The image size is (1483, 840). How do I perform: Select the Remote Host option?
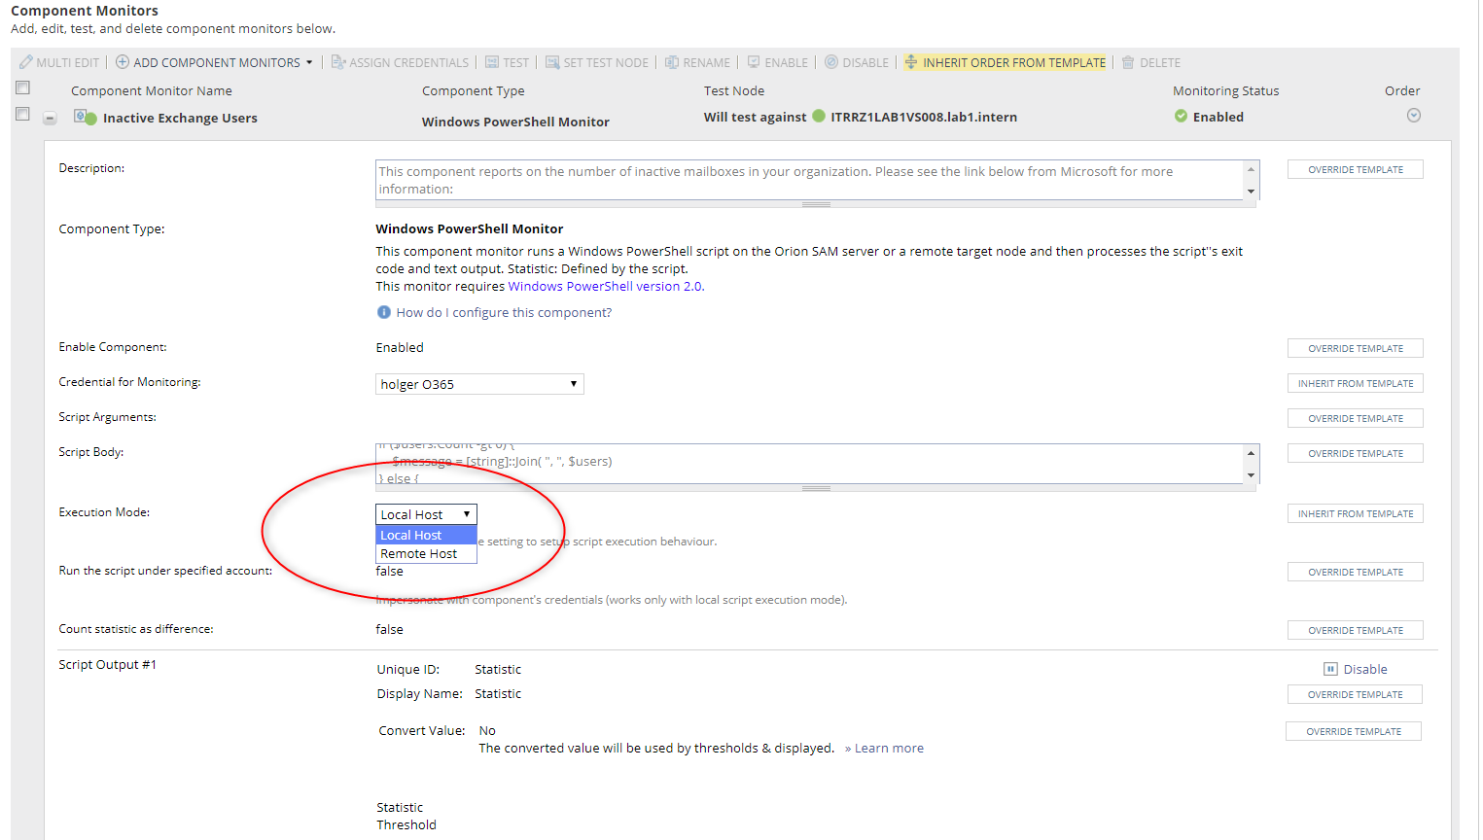coord(426,553)
